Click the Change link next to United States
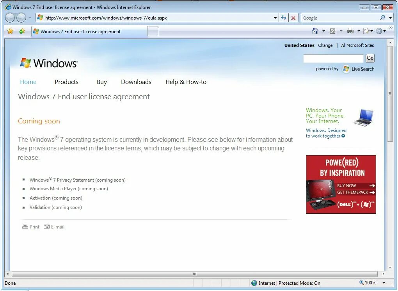 tap(325, 45)
